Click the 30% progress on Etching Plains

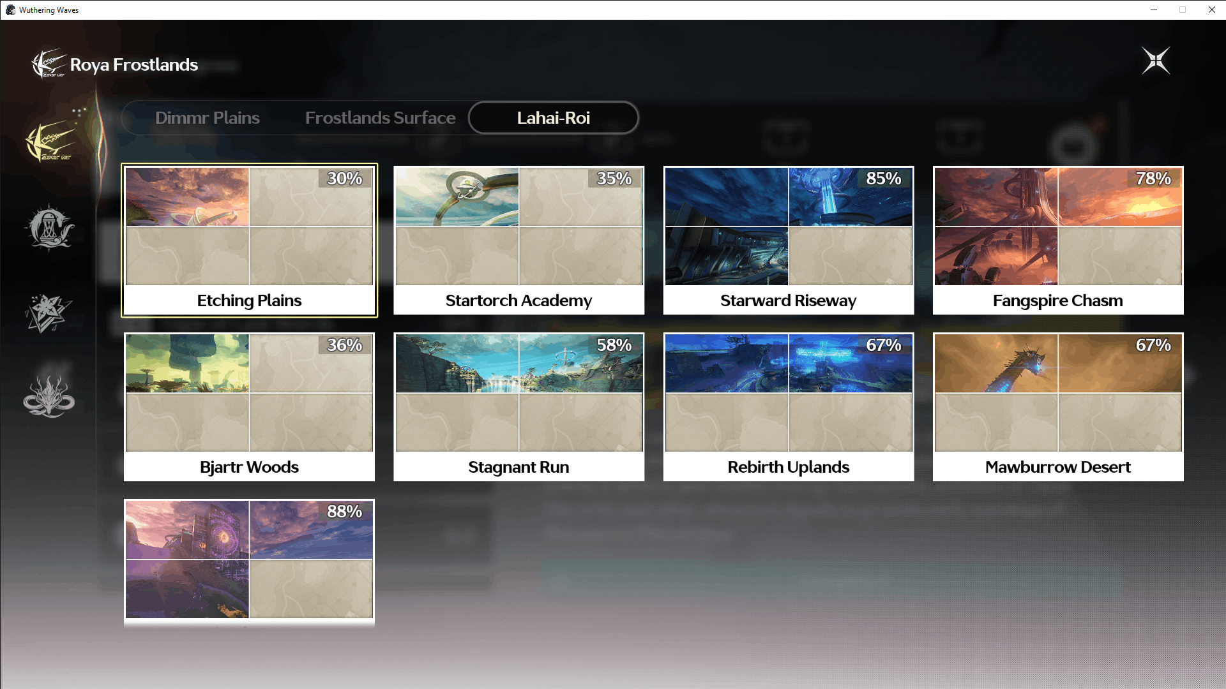point(345,179)
